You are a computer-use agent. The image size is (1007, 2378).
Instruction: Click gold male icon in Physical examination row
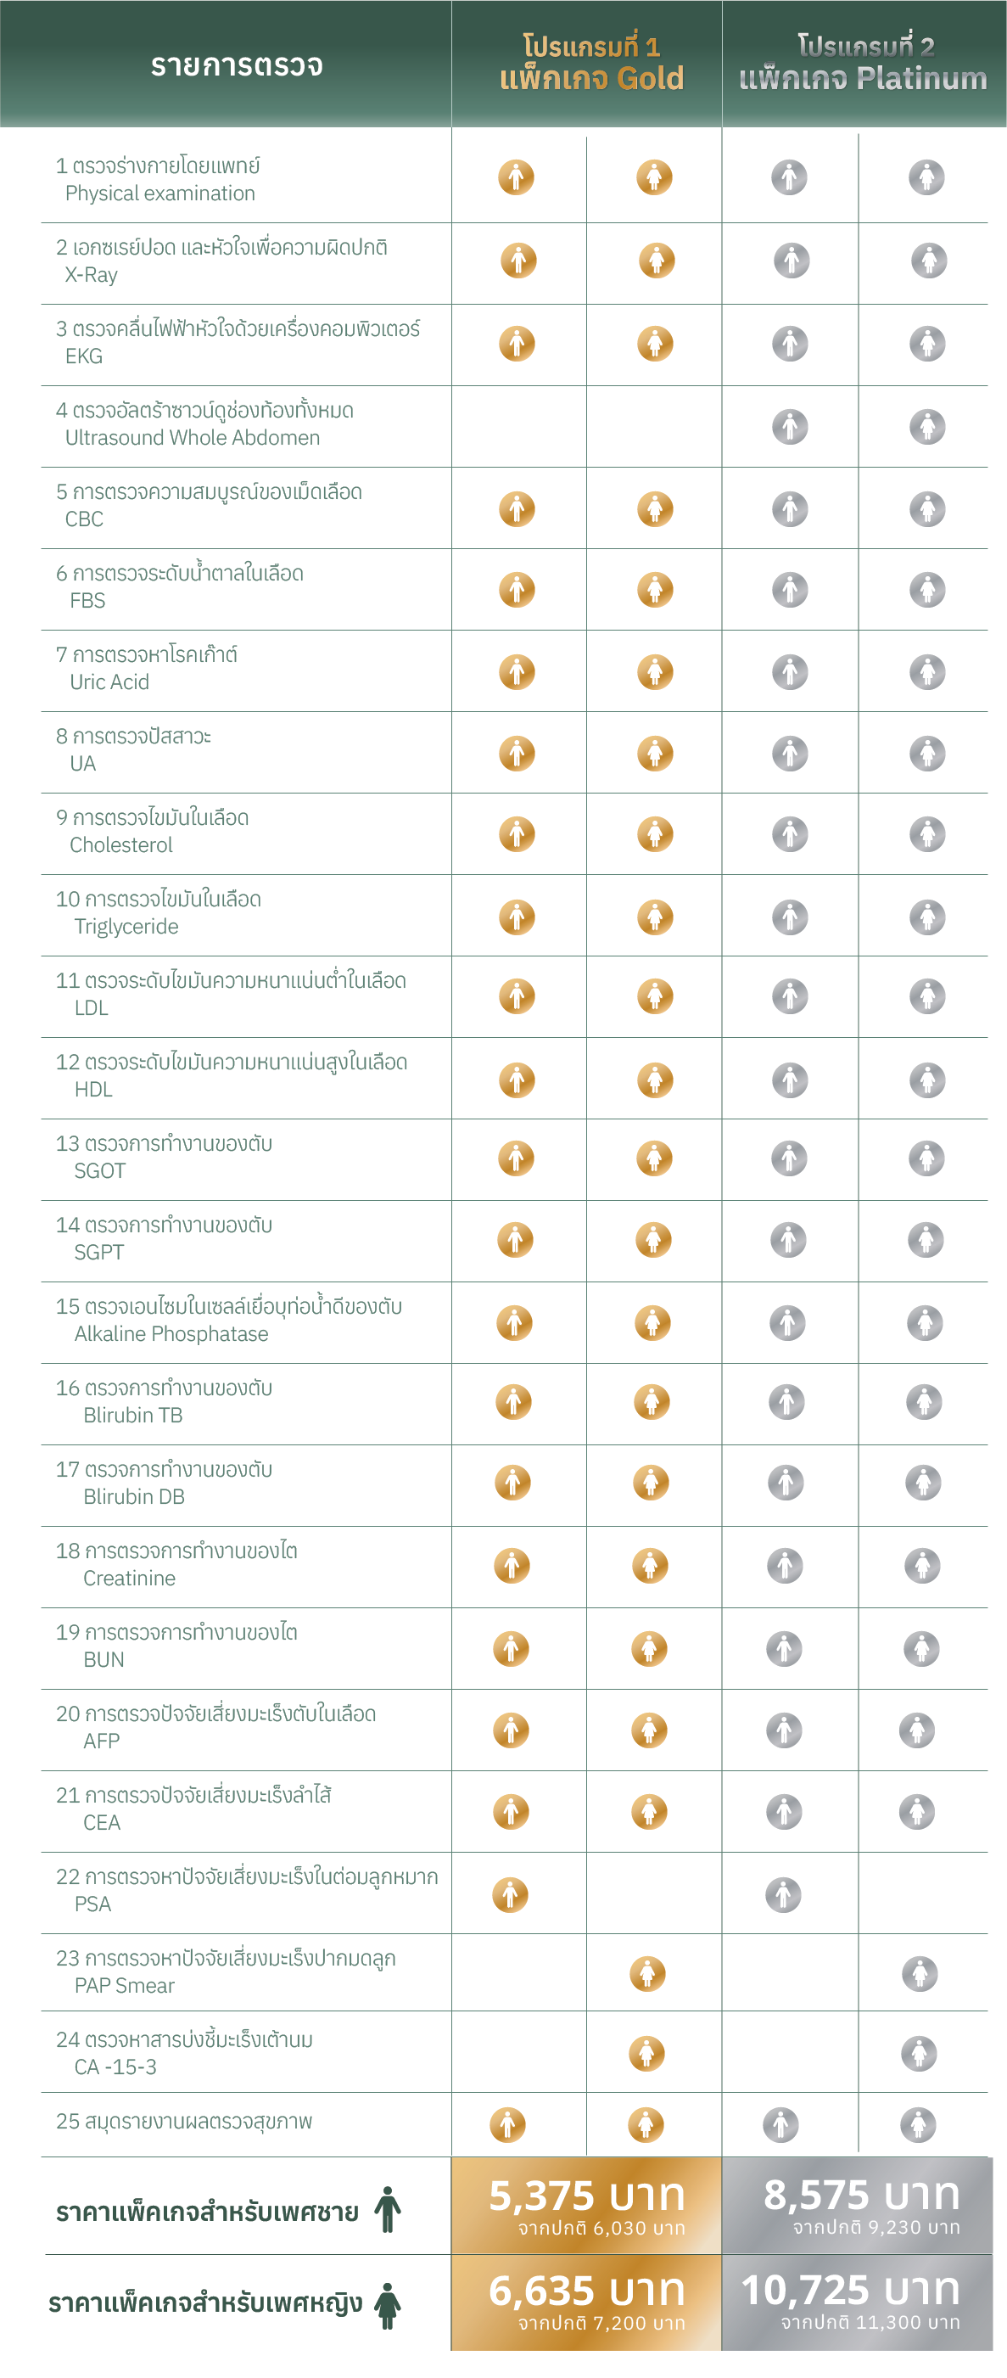point(517,177)
